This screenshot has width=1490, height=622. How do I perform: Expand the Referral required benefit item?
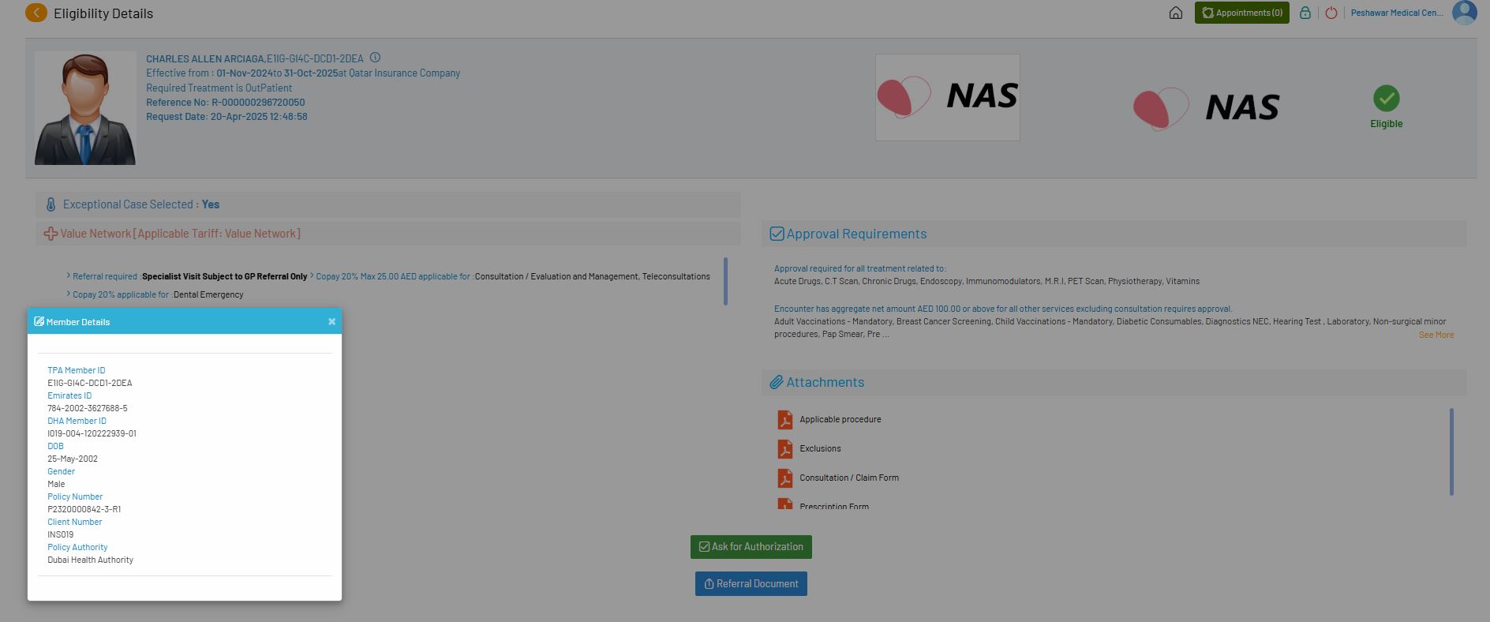[x=105, y=277]
